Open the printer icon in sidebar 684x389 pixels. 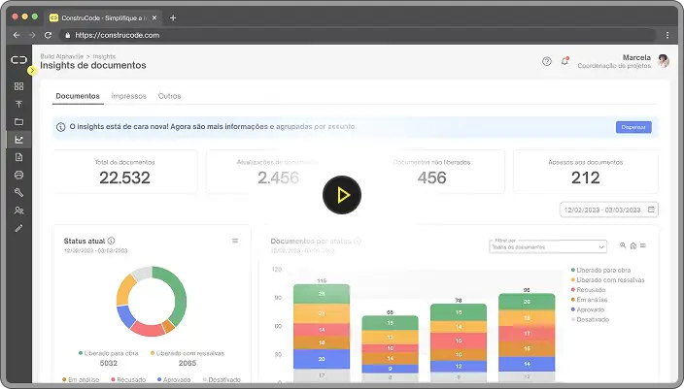18,175
